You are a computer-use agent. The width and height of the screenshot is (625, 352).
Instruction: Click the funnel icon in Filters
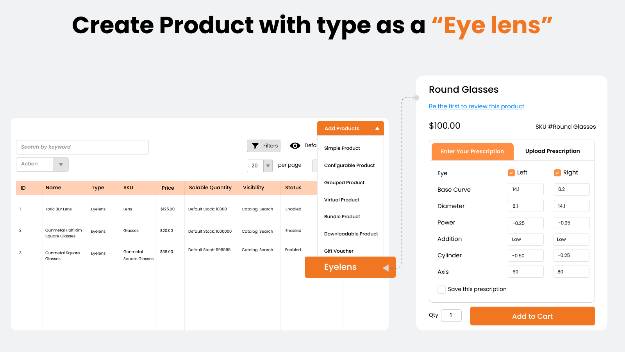tap(255, 146)
